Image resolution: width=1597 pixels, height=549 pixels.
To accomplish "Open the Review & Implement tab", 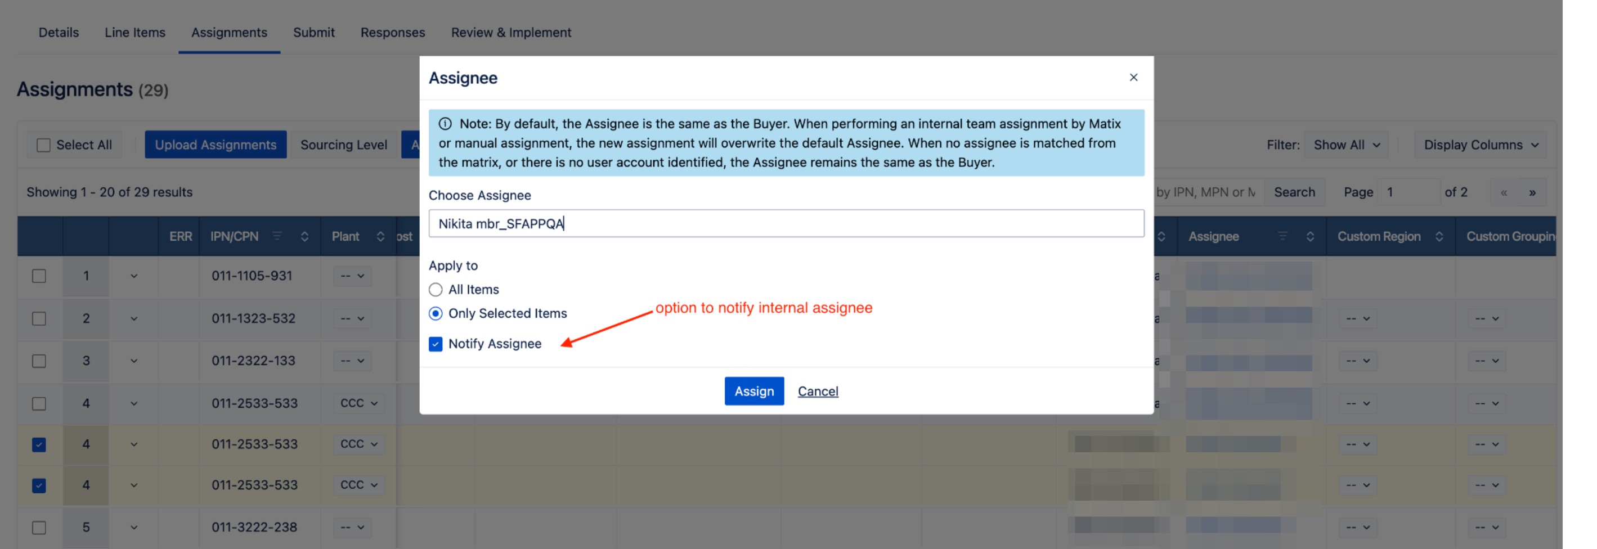I will tap(512, 32).
